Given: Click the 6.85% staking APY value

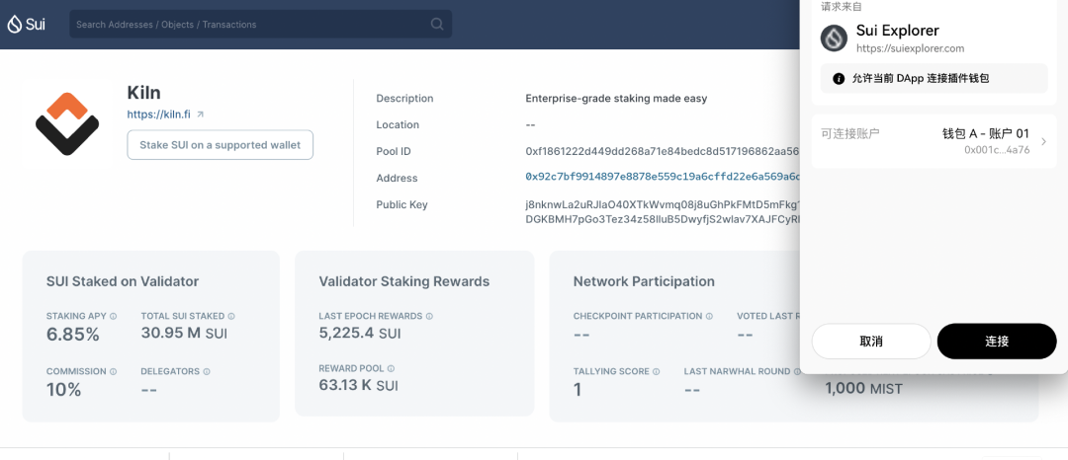Looking at the screenshot, I should click(73, 335).
